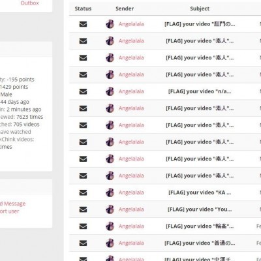Open Angelalala sender link in first row

tap(131, 24)
